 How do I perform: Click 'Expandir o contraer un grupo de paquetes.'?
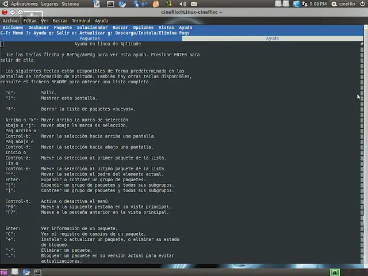click(x=93, y=179)
